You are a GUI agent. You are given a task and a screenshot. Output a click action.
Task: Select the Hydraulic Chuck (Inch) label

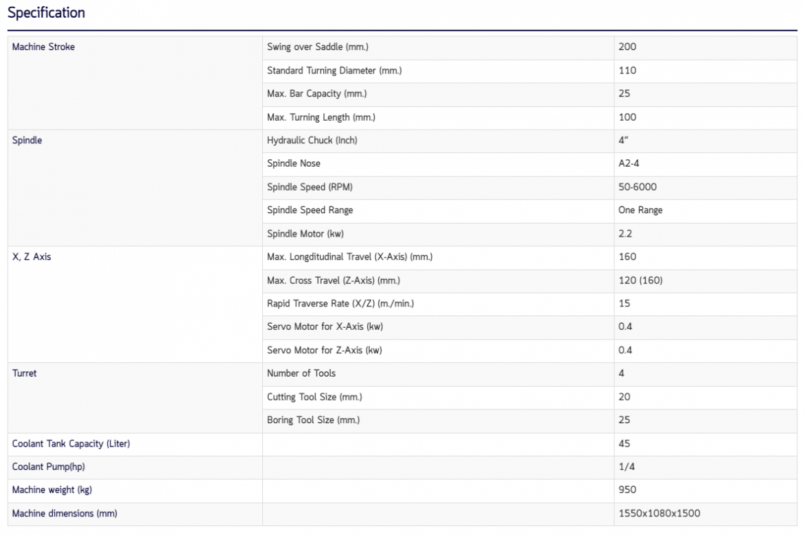312,141
